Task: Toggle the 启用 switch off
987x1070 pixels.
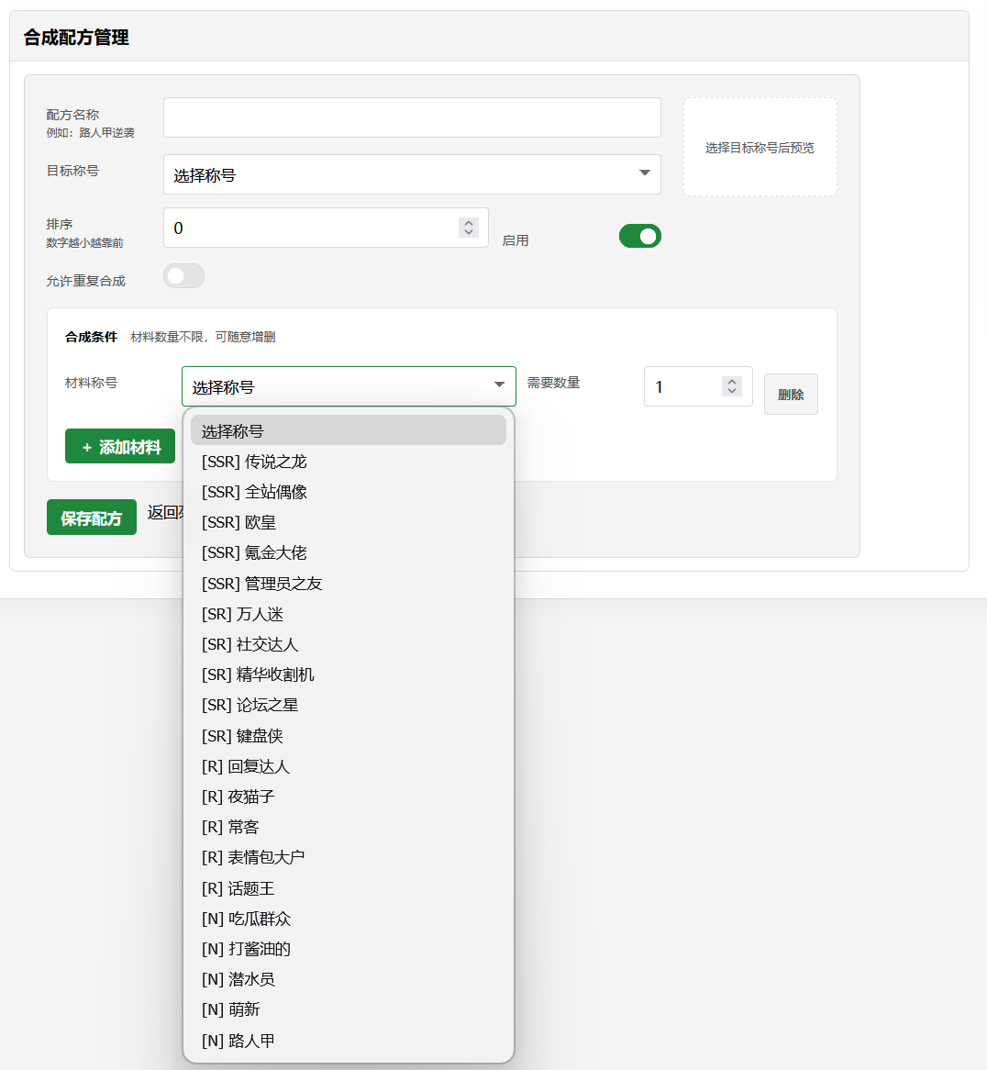Action: coord(640,236)
